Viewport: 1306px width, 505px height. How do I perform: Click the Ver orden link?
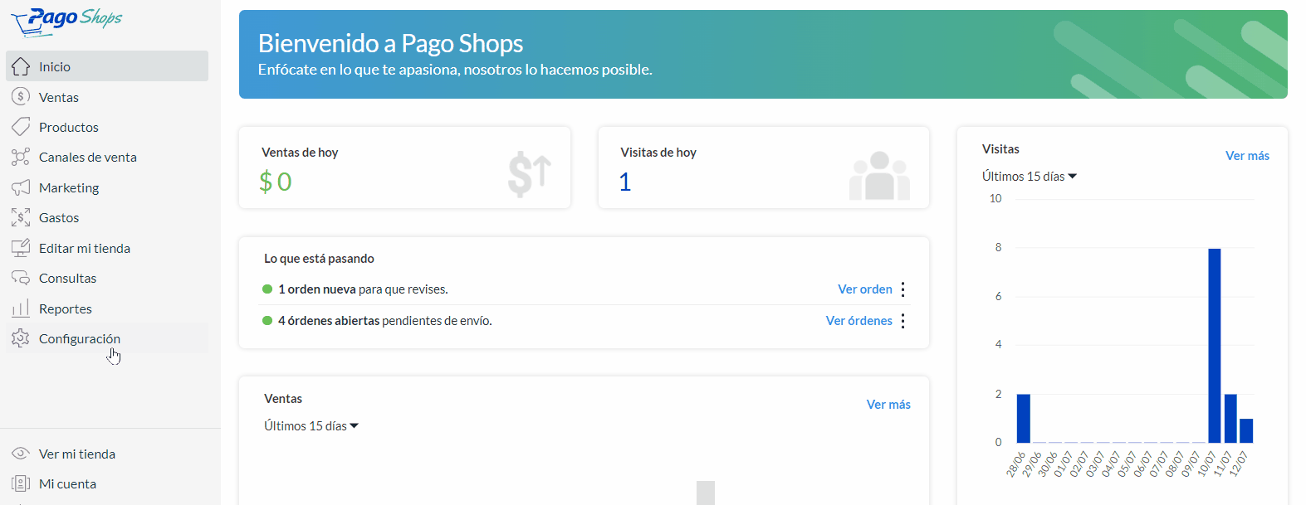(865, 289)
